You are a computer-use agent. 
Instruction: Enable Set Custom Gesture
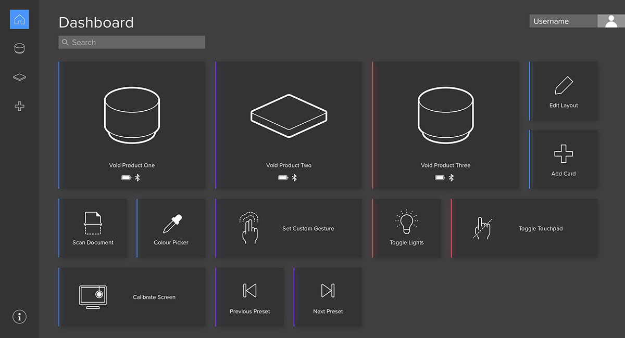pos(289,228)
